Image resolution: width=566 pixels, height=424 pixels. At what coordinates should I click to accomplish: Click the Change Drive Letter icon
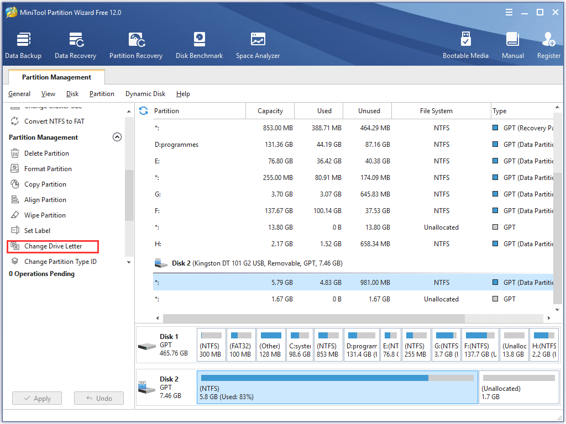15,246
